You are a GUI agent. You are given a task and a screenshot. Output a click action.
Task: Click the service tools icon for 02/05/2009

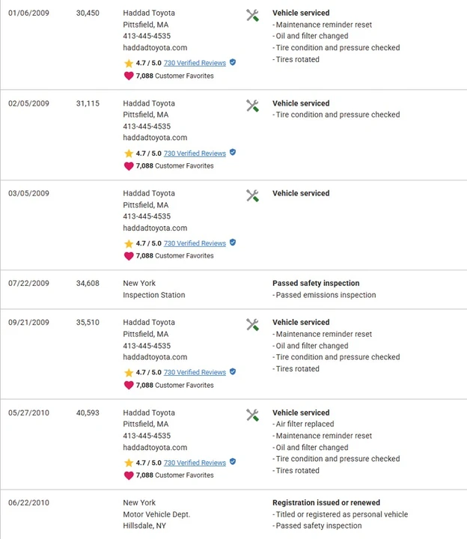tap(252, 106)
